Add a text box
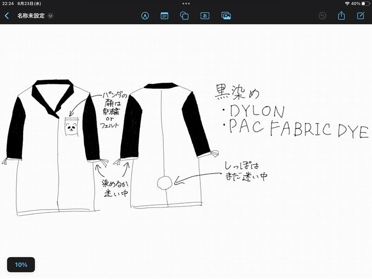372x279 pixels. pos(205,16)
